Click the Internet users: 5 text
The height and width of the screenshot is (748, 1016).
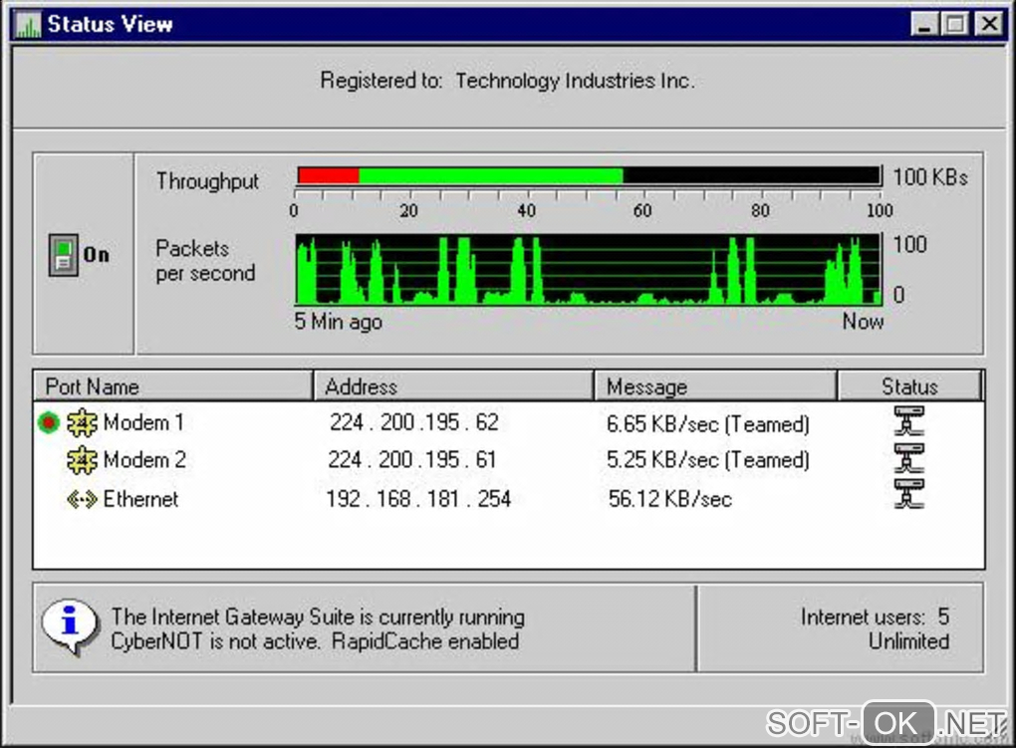pos(875,617)
